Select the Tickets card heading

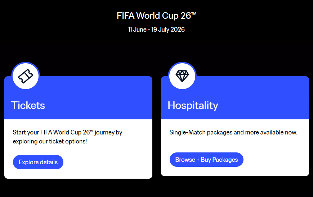coord(28,105)
